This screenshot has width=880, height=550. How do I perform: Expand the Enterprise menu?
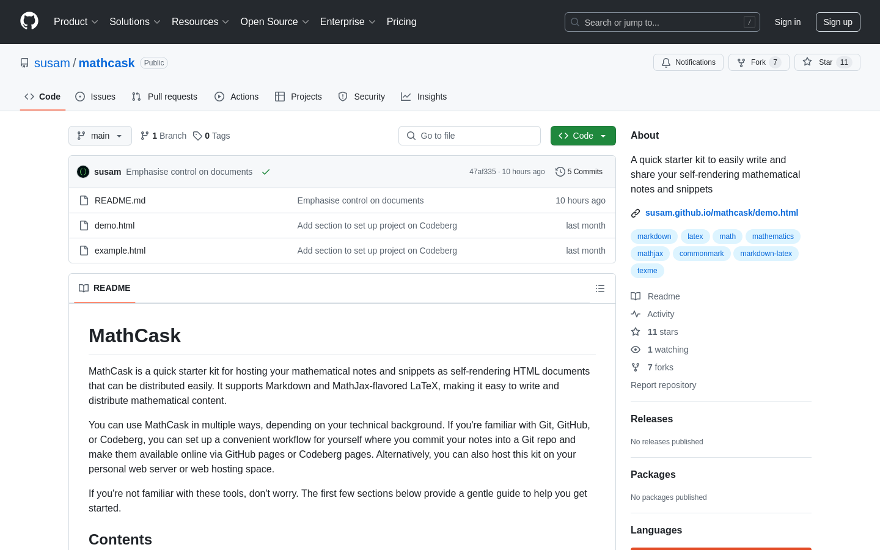(348, 21)
